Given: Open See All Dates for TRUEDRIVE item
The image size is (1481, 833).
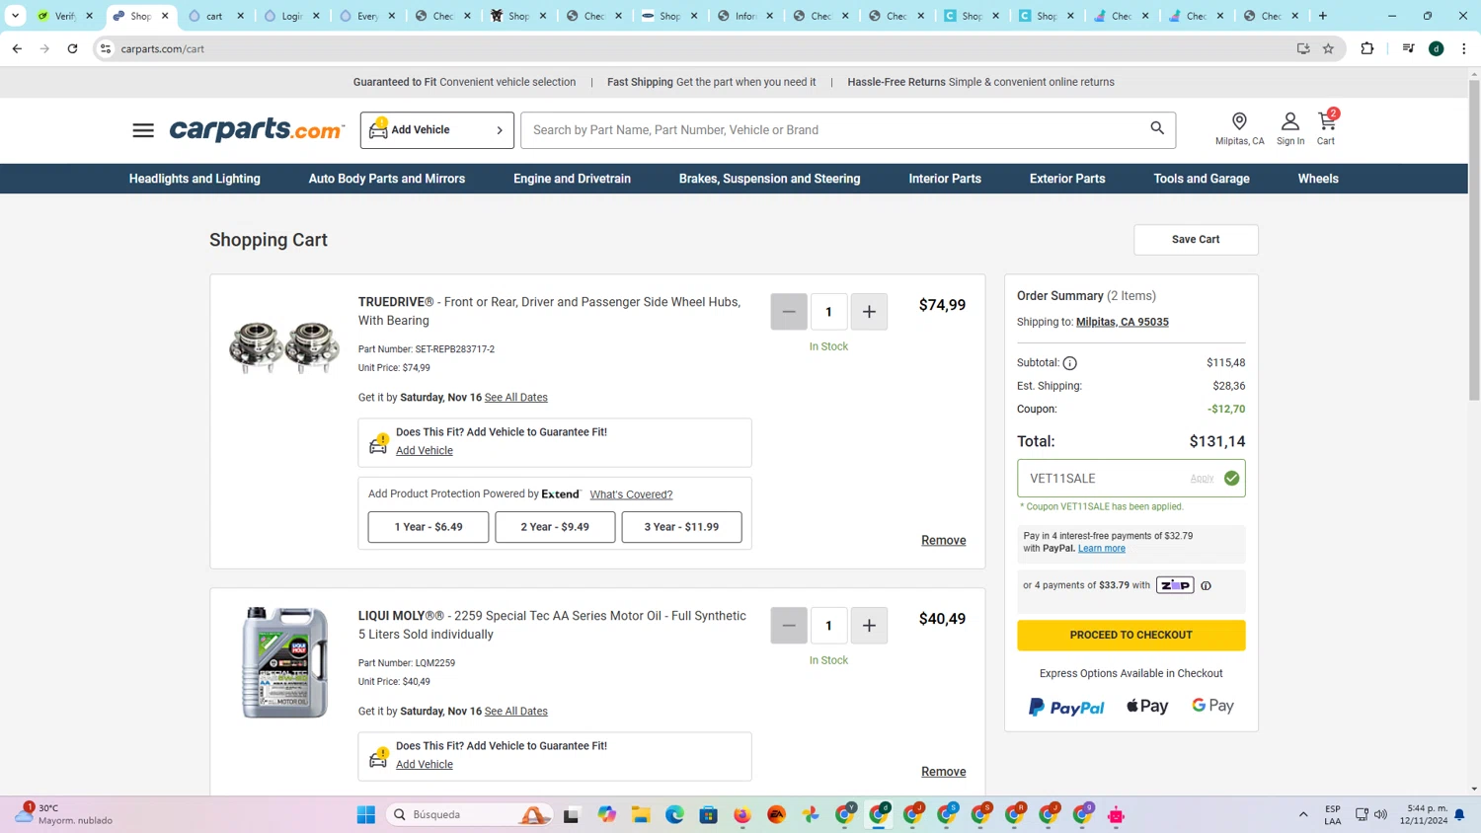Looking at the screenshot, I should [x=516, y=398].
